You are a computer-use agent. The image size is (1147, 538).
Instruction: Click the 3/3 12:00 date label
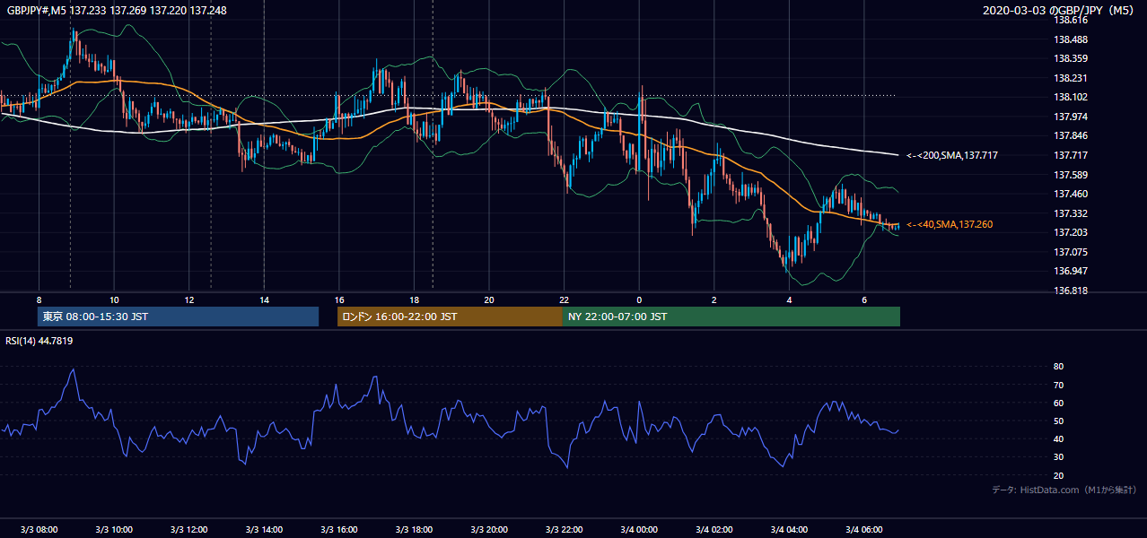pos(188,529)
